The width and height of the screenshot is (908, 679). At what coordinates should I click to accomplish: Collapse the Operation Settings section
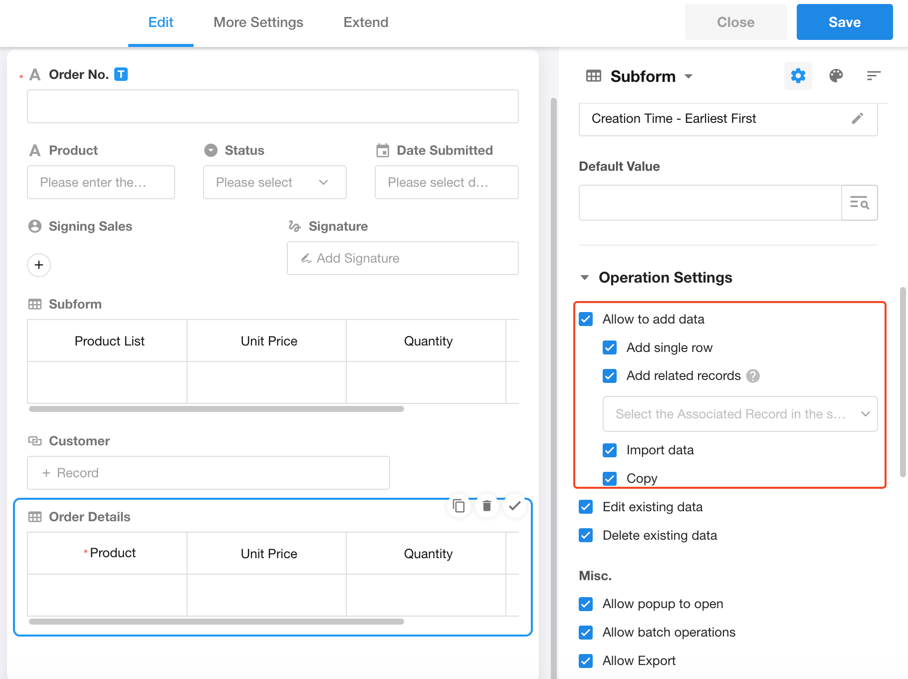(x=585, y=278)
